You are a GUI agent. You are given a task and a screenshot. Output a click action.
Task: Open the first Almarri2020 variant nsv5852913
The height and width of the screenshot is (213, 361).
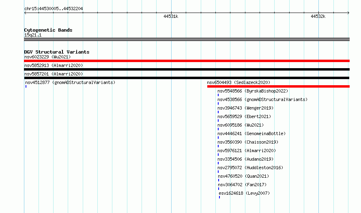(54, 65)
